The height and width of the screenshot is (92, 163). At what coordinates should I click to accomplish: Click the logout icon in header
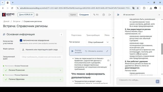pos(110,15)
